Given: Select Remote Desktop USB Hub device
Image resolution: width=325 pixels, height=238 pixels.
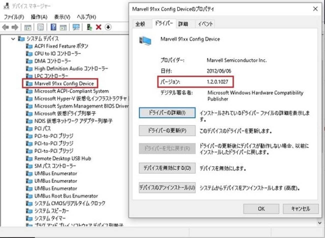Looking at the screenshot, I should (x=59, y=159).
